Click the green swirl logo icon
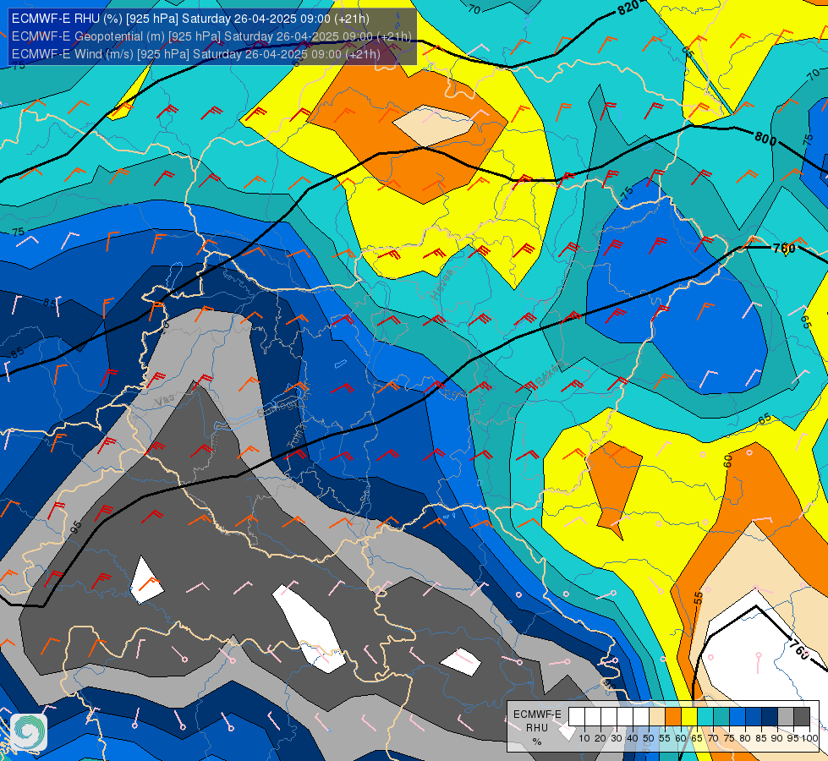This screenshot has height=761, width=828. pyautogui.click(x=29, y=732)
